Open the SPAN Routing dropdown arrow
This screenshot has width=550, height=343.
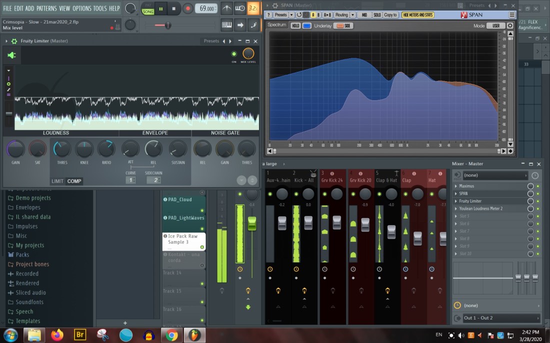pos(352,15)
